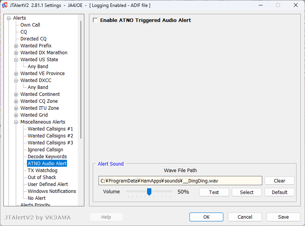This screenshot has width=305, height=226.
Task: Click the Volume slider thumb
Action: coord(149,192)
